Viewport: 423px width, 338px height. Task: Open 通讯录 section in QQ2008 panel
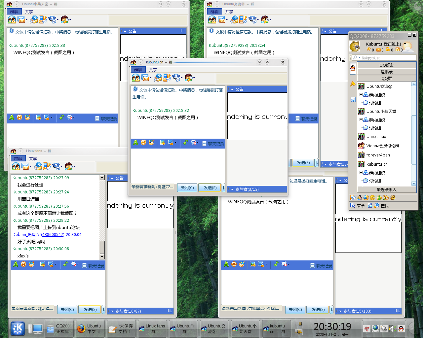pyautogui.click(x=387, y=72)
